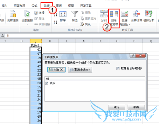
Task: Confirm with the 确定 button
Action: click(x=117, y=107)
